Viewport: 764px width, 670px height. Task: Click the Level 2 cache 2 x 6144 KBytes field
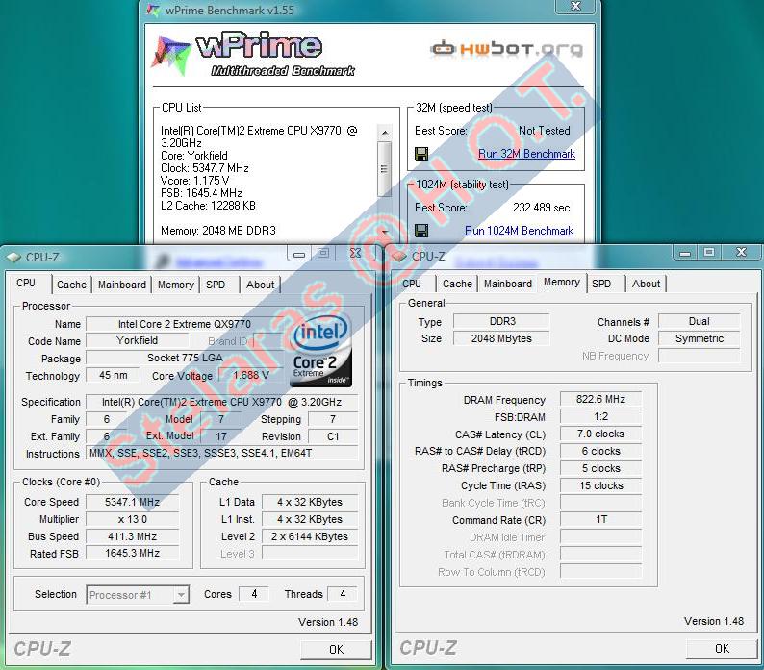[310, 536]
